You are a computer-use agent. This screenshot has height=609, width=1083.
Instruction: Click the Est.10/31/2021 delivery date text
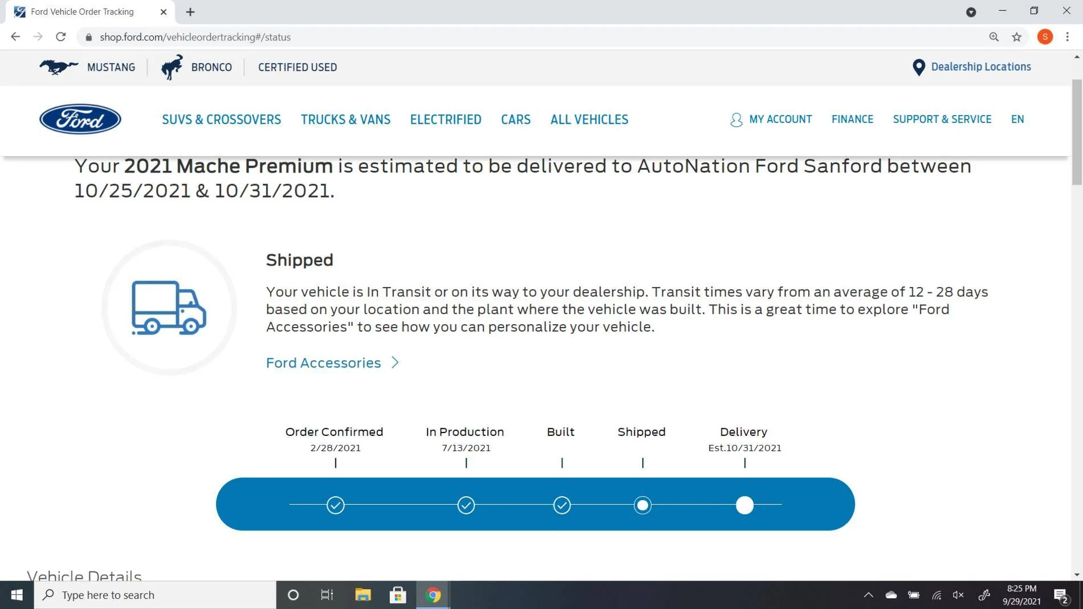pyautogui.click(x=744, y=448)
